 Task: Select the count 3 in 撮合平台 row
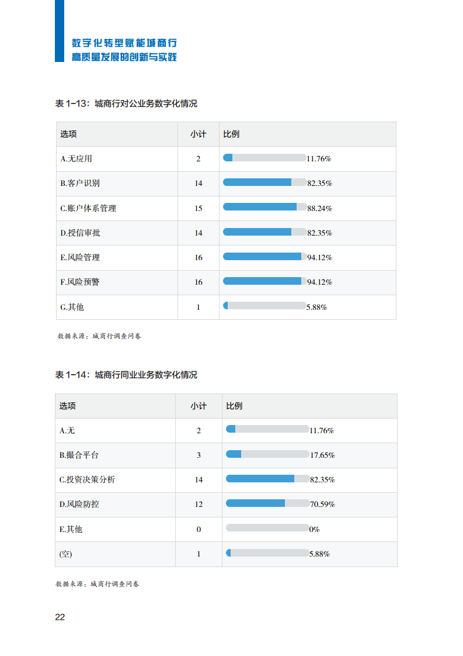click(199, 455)
